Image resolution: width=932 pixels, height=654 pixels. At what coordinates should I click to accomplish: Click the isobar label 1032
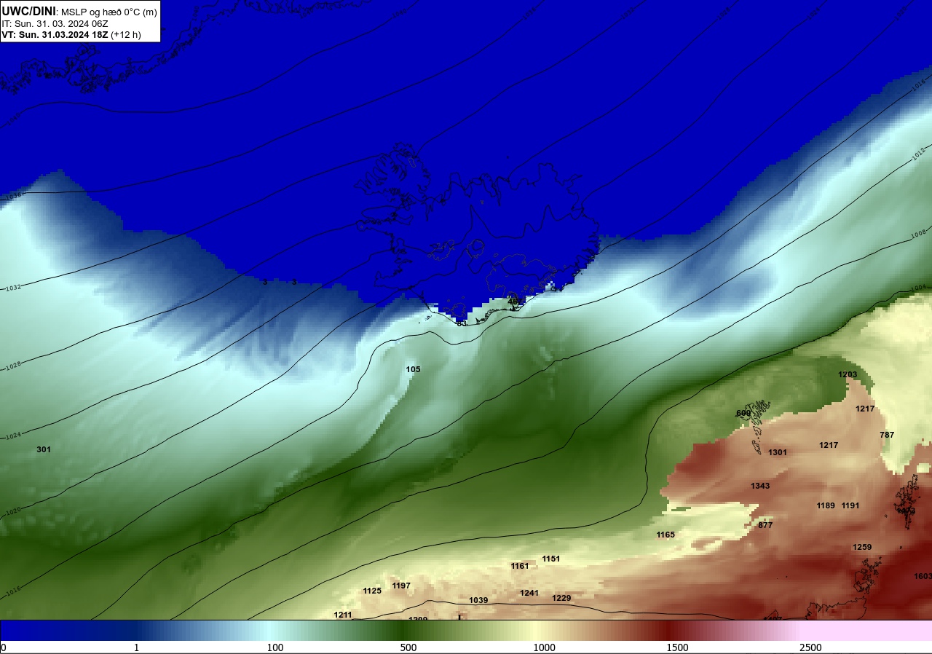click(13, 288)
